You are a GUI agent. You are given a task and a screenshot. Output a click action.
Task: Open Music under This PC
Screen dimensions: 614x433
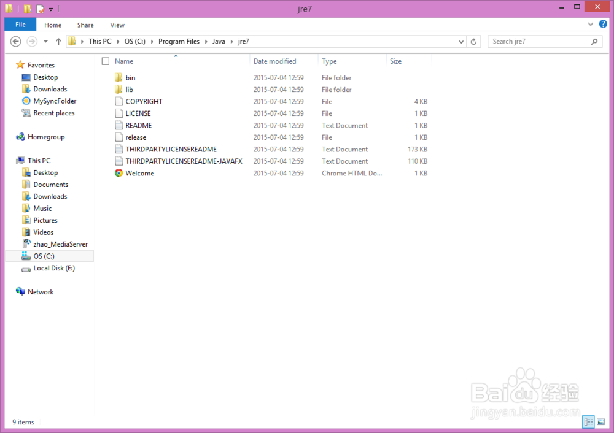[42, 209]
